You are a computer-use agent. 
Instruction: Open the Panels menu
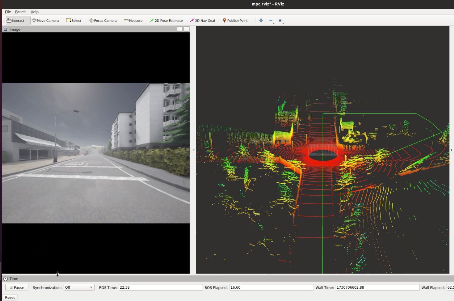pos(21,12)
